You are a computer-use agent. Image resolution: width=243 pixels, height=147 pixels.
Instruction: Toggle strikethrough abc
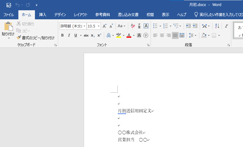pyautogui.click(x=86, y=35)
